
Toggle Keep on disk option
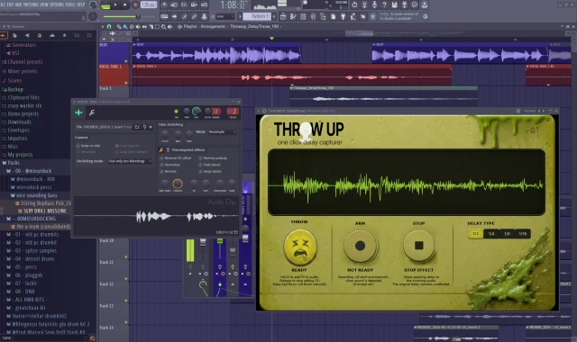click(88, 146)
